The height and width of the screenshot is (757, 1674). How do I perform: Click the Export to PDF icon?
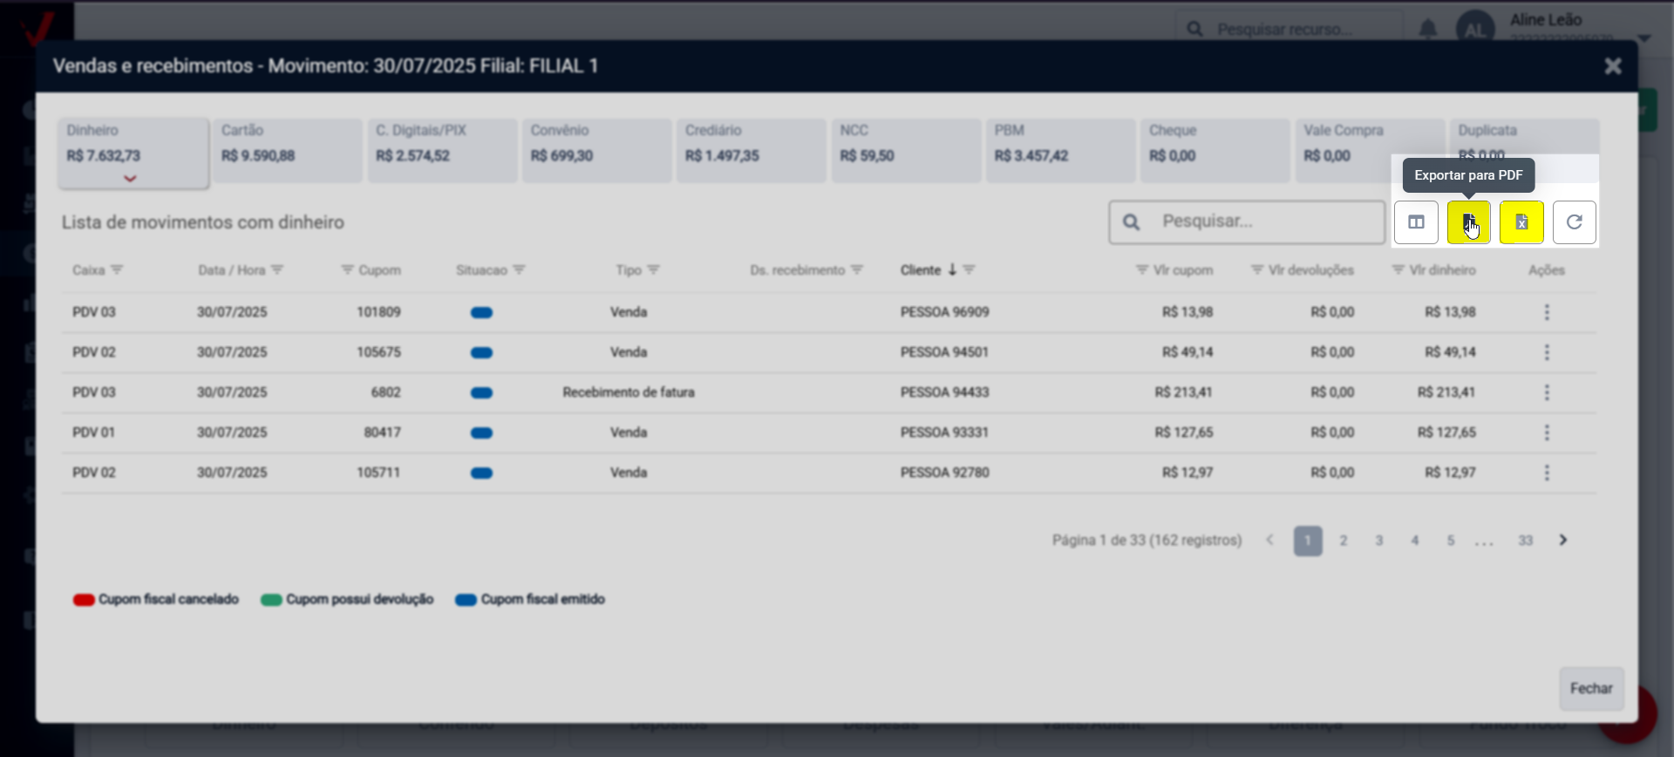coord(1468,222)
